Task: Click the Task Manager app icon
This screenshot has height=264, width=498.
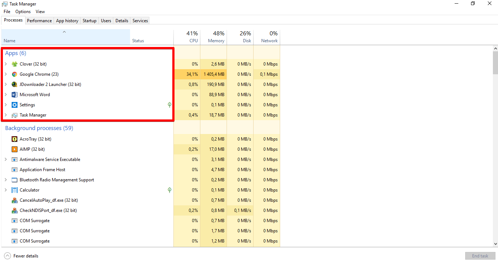Action: click(x=15, y=115)
